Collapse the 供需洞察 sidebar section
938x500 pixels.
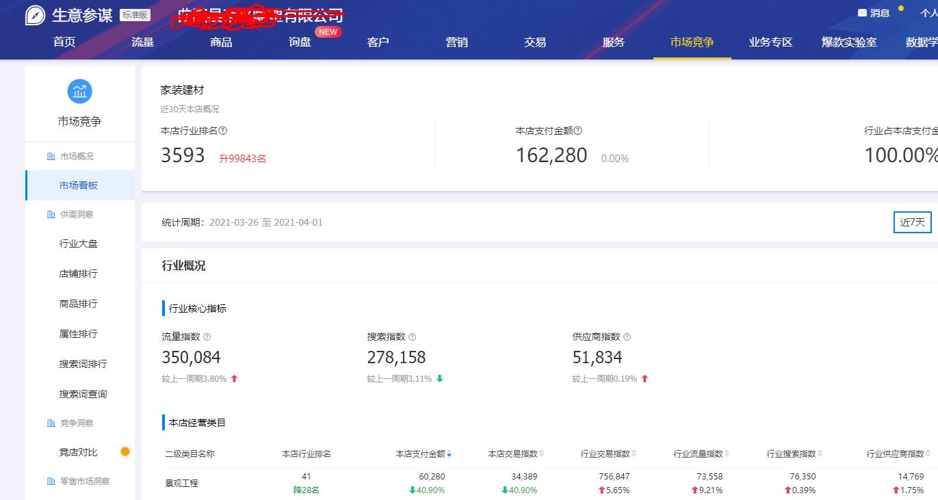coord(70,214)
